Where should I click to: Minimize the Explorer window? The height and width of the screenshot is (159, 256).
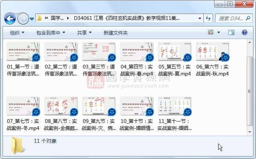tap(220, 4)
